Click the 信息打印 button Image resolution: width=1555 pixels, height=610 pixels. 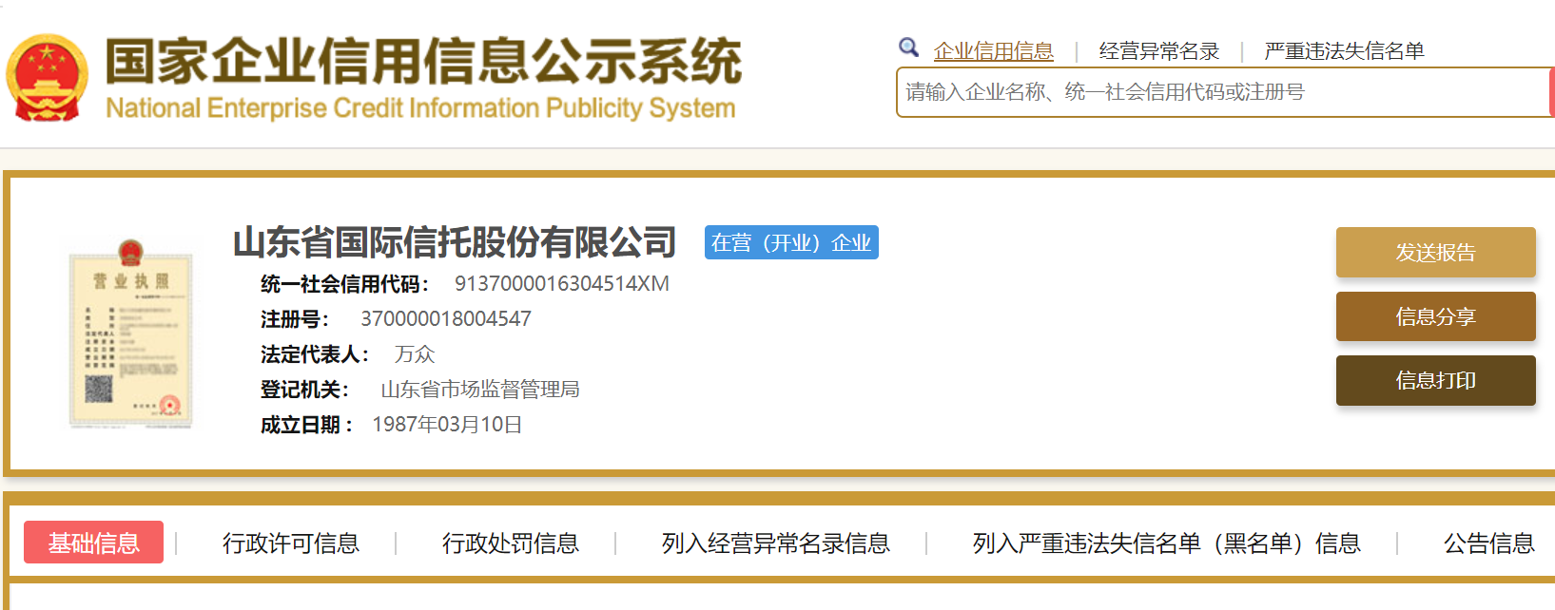pos(1436,380)
